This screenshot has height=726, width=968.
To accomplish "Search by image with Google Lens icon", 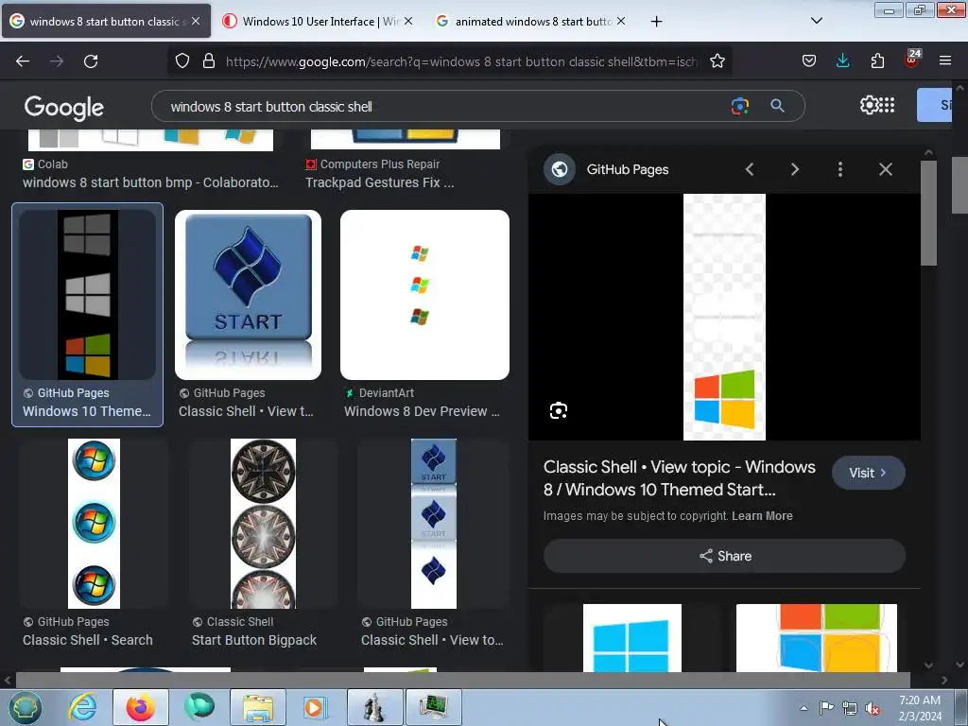I will point(739,106).
